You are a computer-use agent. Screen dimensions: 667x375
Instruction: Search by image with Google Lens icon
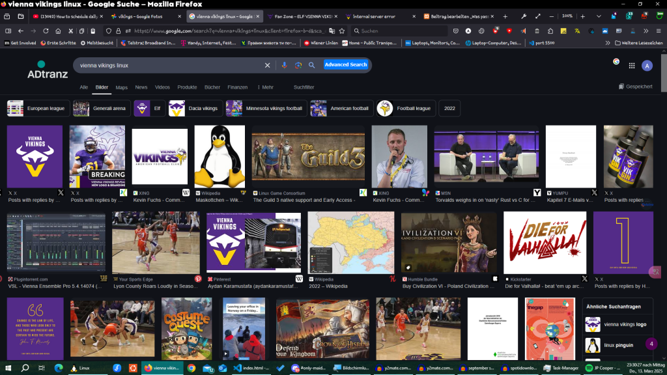click(x=298, y=65)
